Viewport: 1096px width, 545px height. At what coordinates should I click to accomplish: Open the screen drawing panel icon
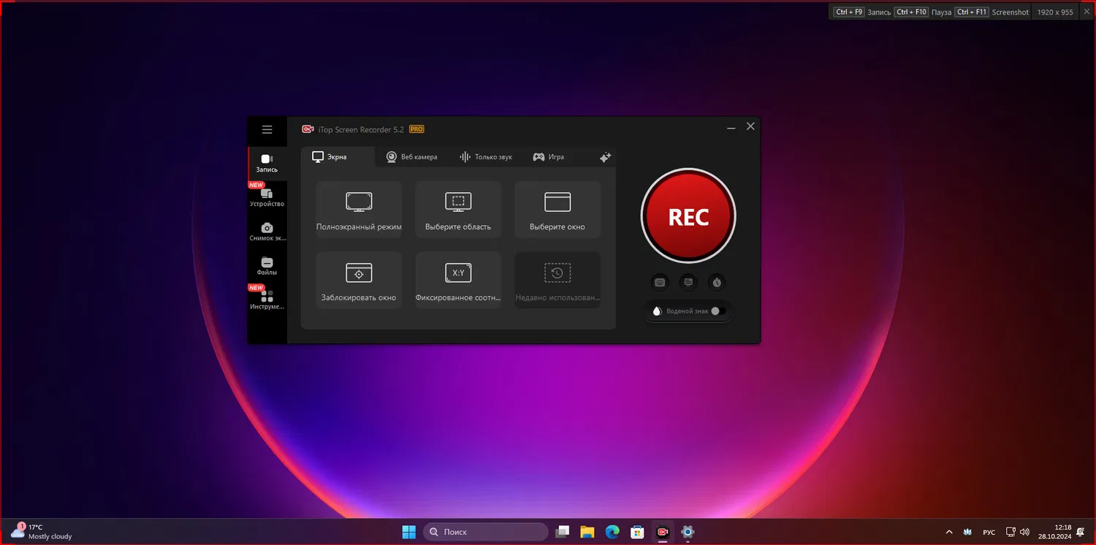coord(688,282)
